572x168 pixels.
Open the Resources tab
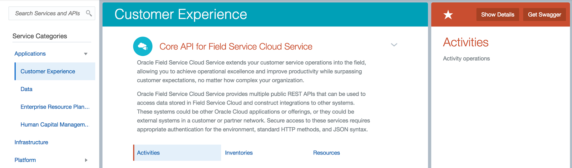click(x=326, y=153)
